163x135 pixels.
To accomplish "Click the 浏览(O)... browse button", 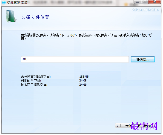I will [x=143, y=59].
